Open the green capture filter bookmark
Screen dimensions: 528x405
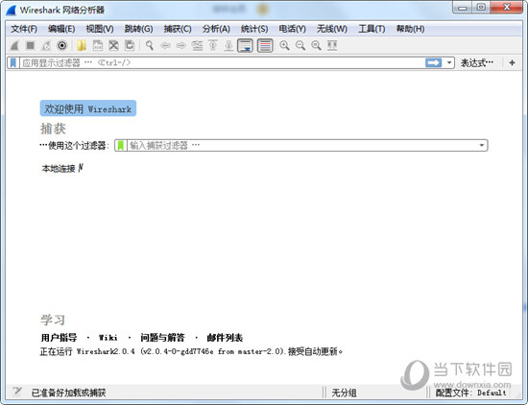click(x=121, y=146)
